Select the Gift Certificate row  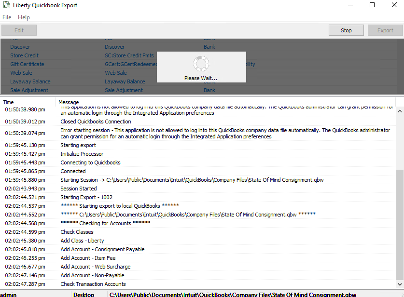click(x=27, y=64)
